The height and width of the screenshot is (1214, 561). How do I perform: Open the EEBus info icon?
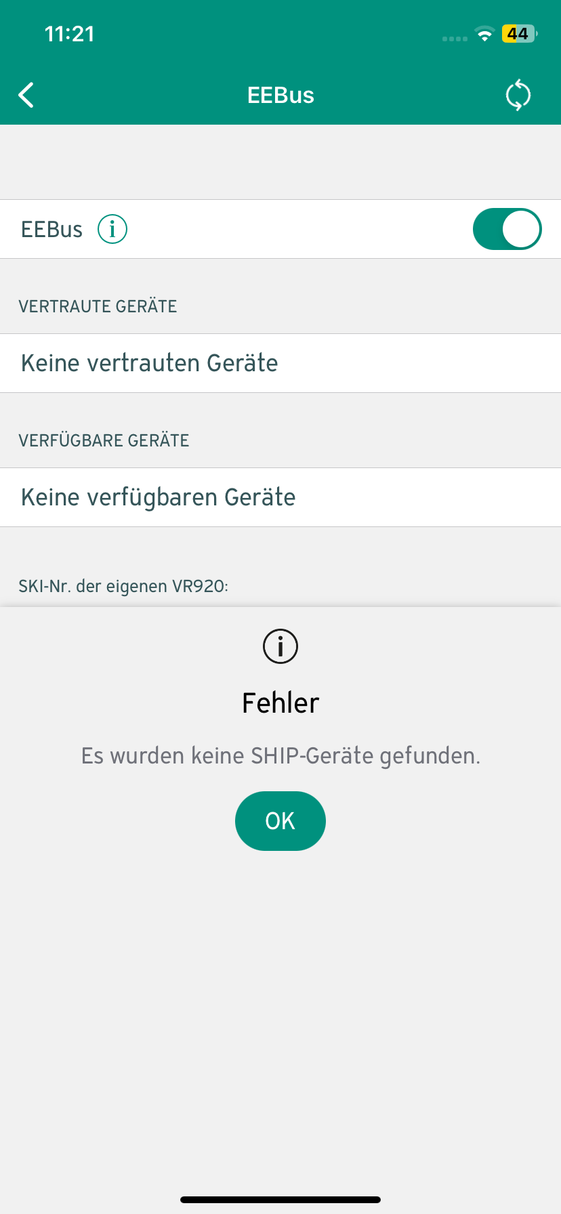coord(112,230)
